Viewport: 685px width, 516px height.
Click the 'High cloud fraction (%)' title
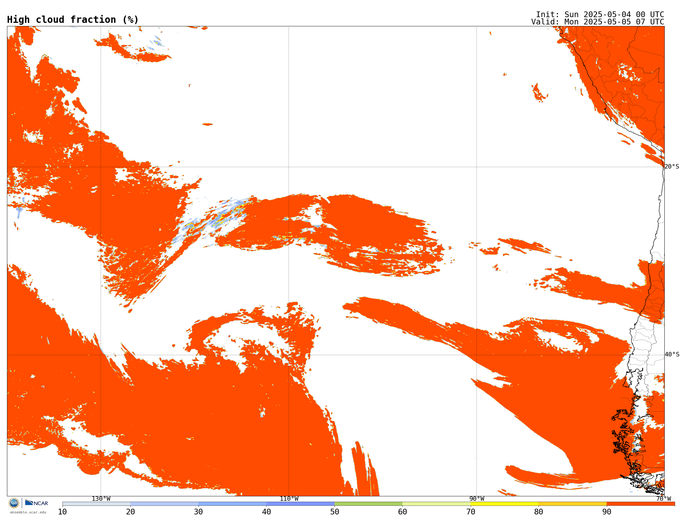click(x=73, y=20)
